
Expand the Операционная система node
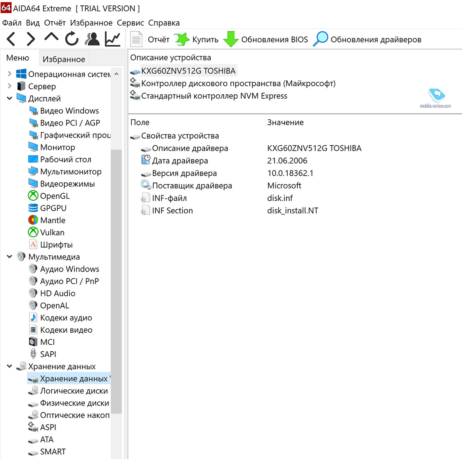point(9,74)
